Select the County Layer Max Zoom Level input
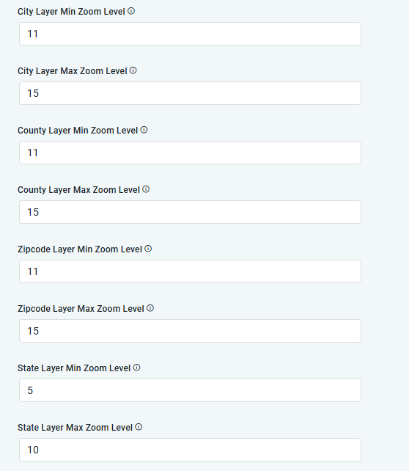This screenshot has height=471, width=409. [x=190, y=212]
